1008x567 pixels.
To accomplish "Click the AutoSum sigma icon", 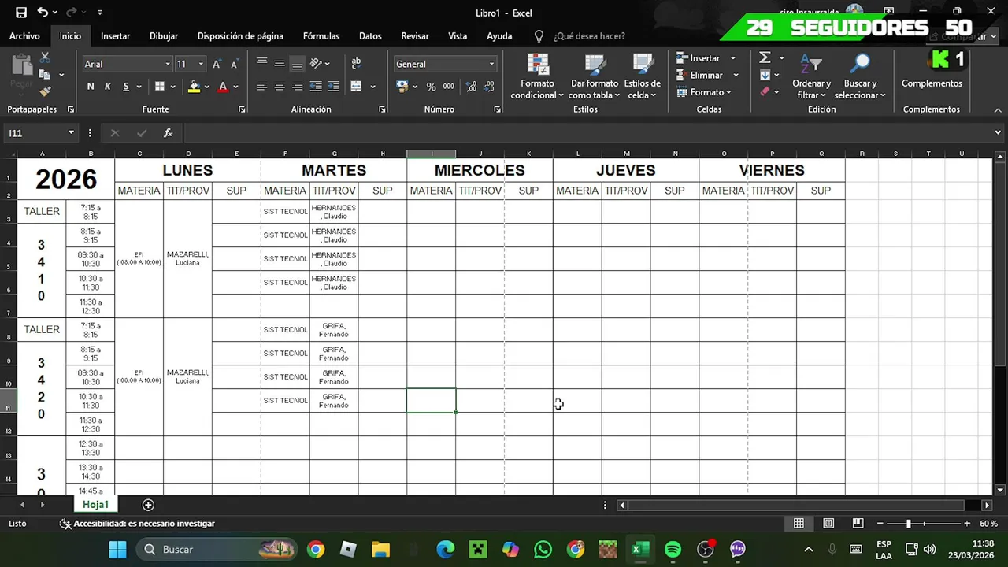I will [x=765, y=58].
